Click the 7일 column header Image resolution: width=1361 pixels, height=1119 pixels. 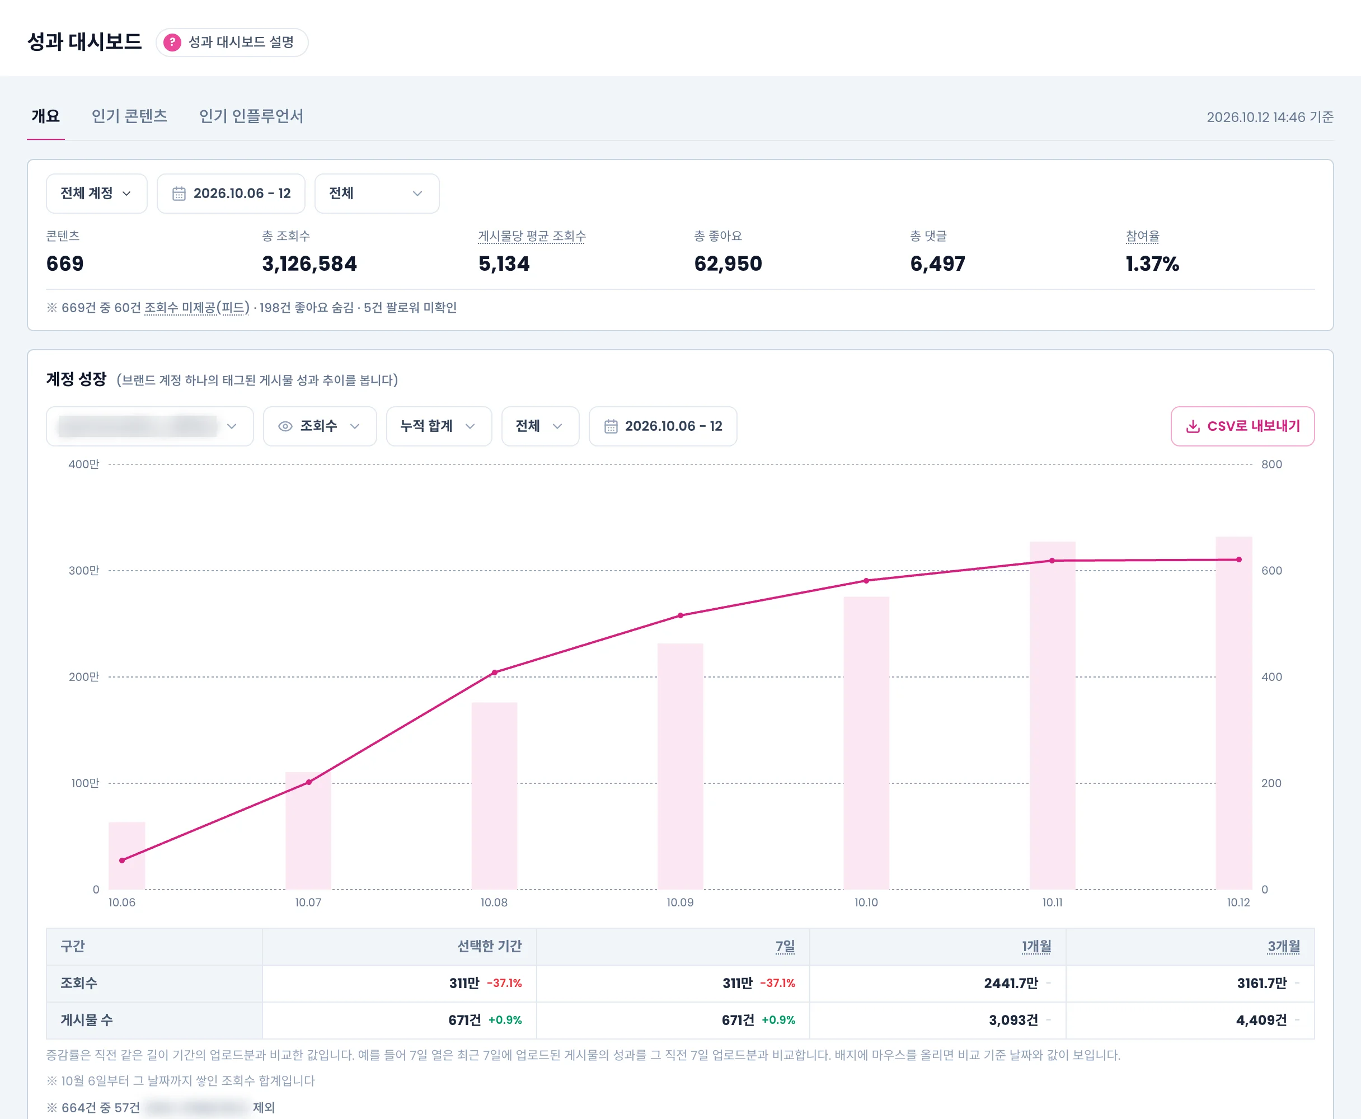[785, 946]
